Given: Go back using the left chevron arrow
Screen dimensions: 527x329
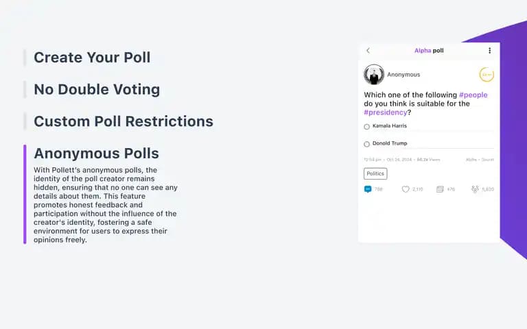Looking at the screenshot, I should click(368, 51).
